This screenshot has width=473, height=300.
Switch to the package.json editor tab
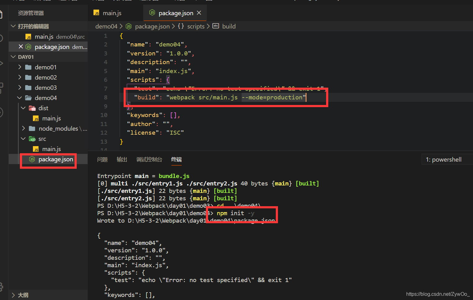coord(175,13)
